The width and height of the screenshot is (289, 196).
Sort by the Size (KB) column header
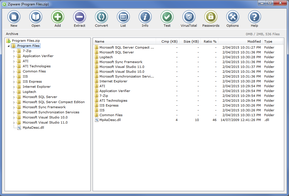[190, 41]
